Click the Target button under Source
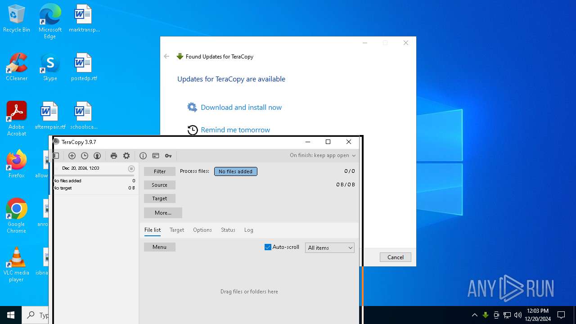576x324 pixels. pos(160,198)
